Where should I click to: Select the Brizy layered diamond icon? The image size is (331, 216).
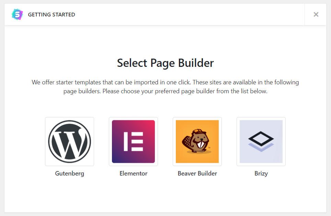pyautogui.click(x=261, y=142)
